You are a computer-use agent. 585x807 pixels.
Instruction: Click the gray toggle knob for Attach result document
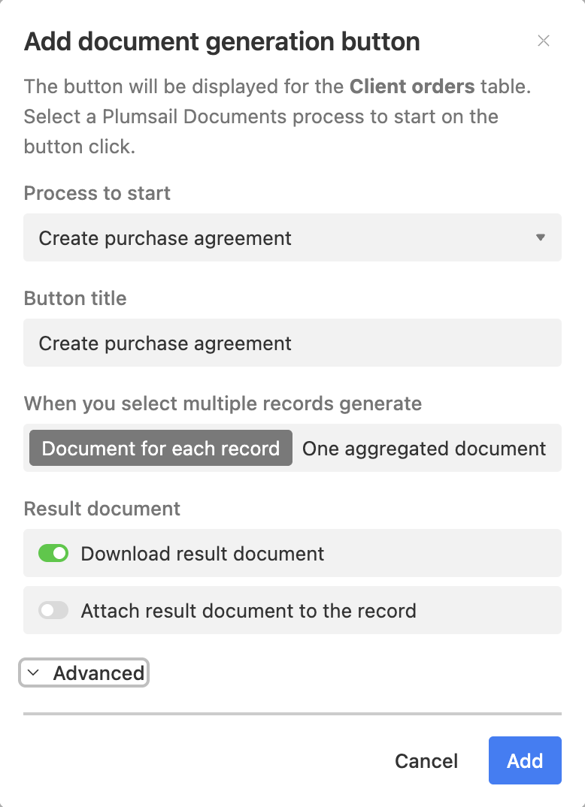[x=47, y=610]
